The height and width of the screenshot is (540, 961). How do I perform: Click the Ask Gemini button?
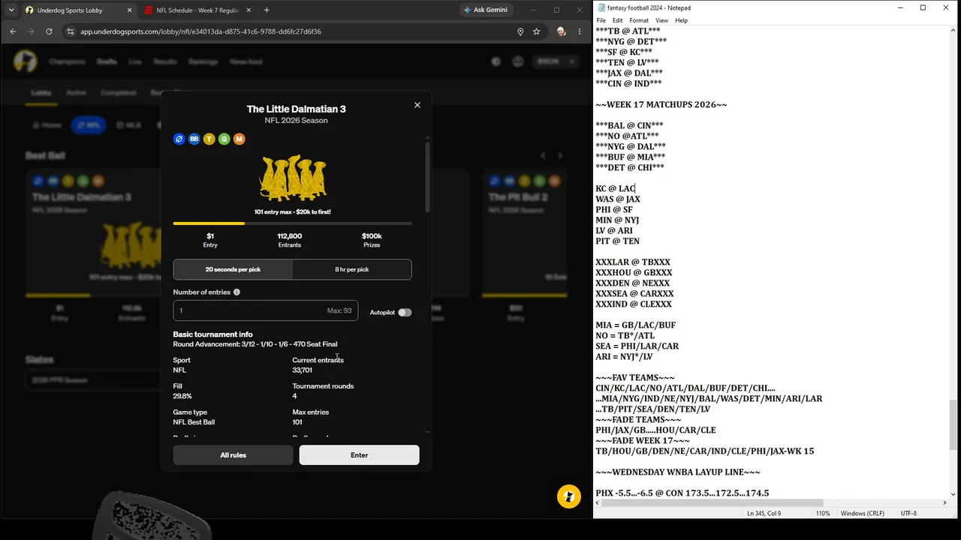click(x=486, y=10)
